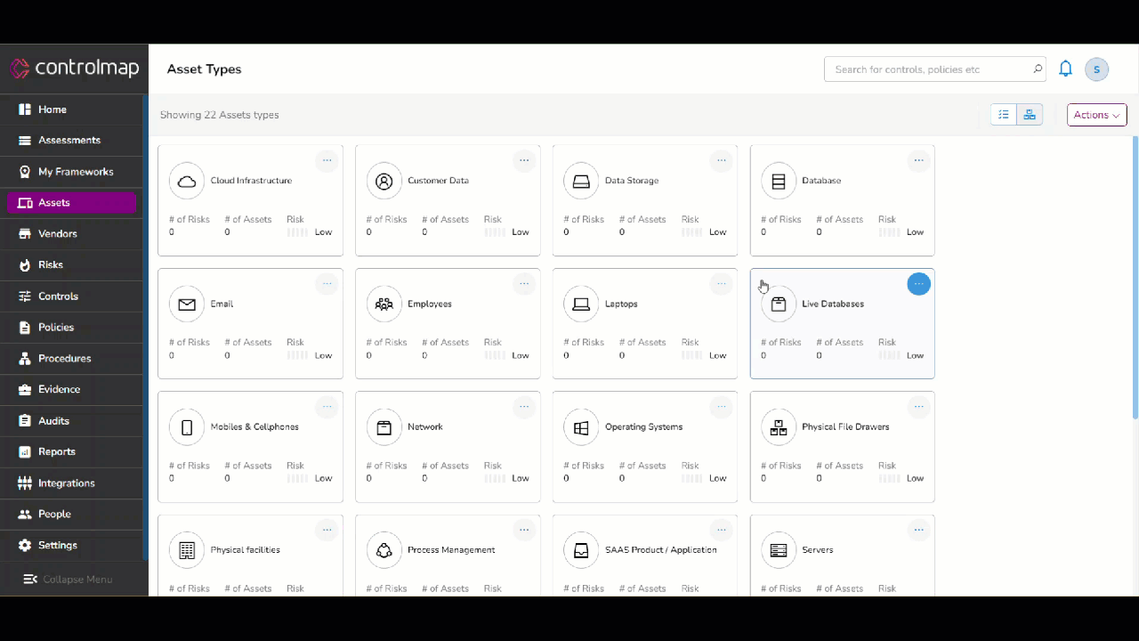Viewport: 1139px width, 641px height.
Task: Click the Physical File Drawers icon
Action: coord(779,427)
